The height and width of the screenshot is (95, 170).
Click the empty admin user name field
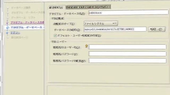point(127,47)
